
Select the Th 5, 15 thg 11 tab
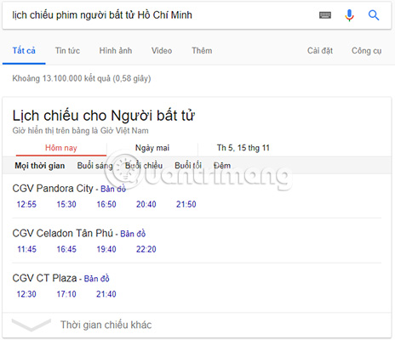coord(243,148)
